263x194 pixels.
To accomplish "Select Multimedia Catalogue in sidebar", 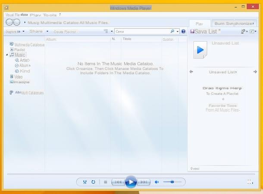I will (x=27, y=45).
